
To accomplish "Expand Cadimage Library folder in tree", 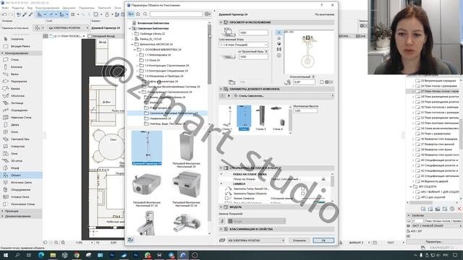I will (132, 34).
